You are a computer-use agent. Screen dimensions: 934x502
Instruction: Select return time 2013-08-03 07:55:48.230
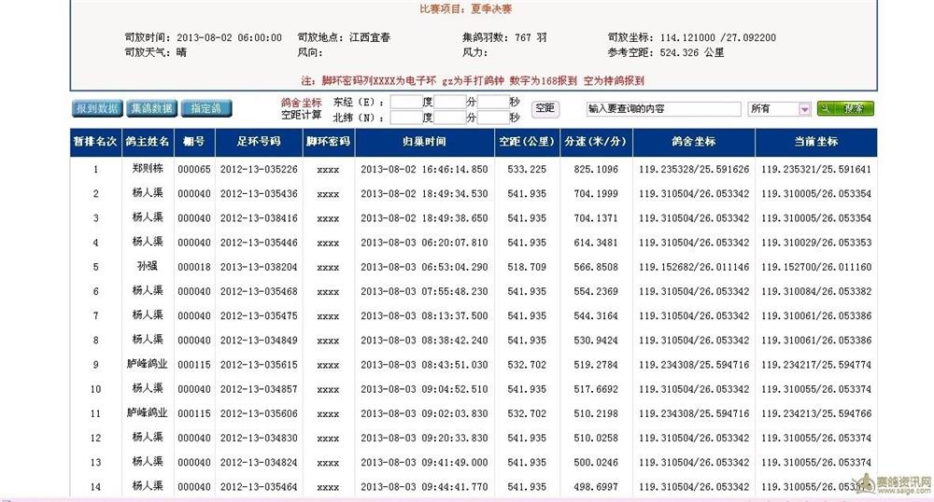tap(424, 291)
